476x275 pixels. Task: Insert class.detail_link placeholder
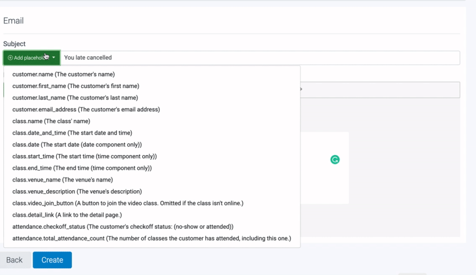click(67, 215)
